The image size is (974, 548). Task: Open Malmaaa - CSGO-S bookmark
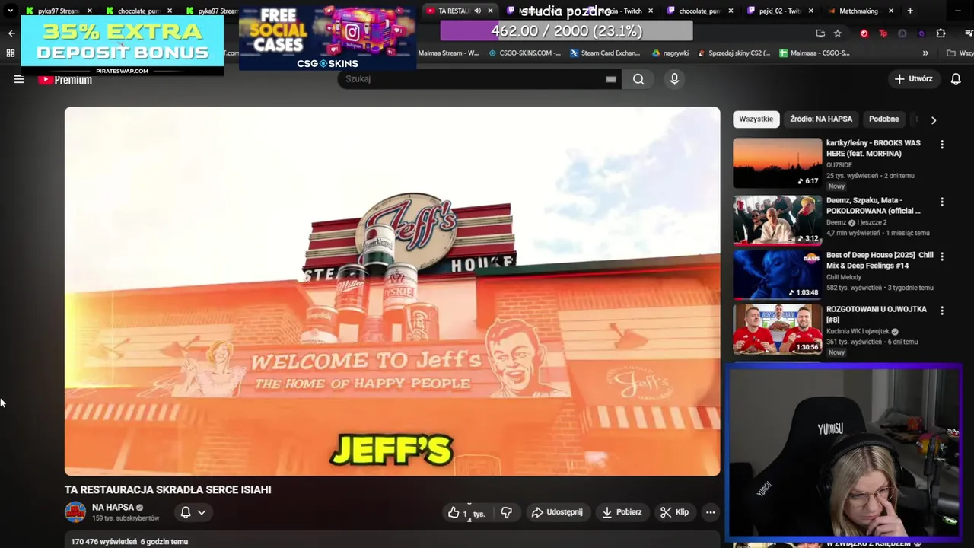[x=813, y=53]
